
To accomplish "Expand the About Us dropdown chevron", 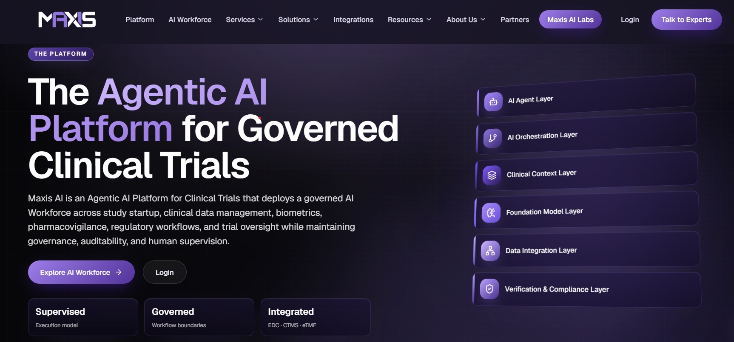I will tap(483, 20).
